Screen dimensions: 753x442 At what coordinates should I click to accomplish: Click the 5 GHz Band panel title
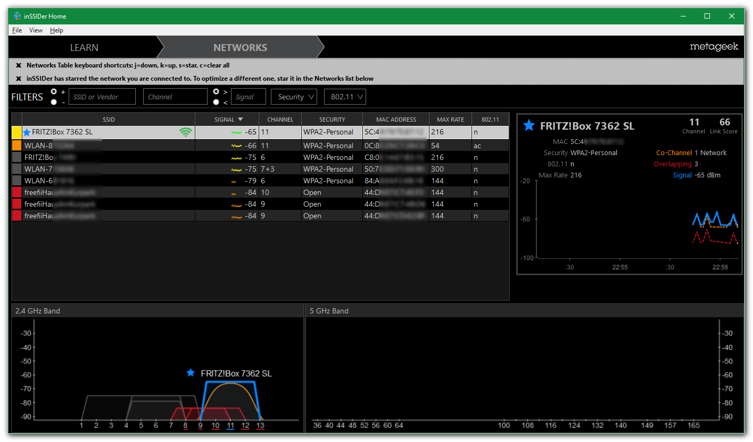click(329, 311)
